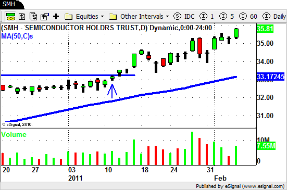
Task: Click the SMH Semiconductor Holdrs Trust title
Action: point(106,28)
